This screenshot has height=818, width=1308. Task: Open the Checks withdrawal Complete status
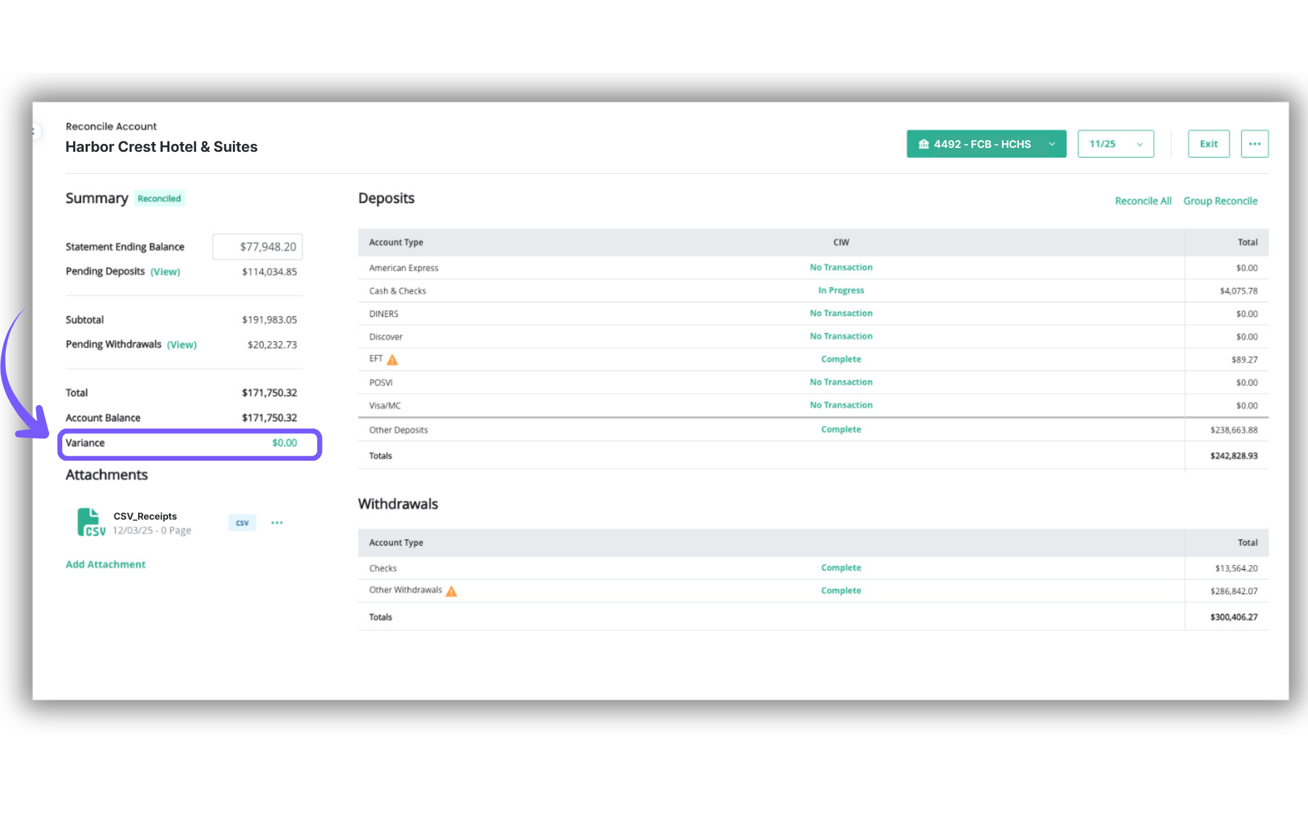coord(840,568)
